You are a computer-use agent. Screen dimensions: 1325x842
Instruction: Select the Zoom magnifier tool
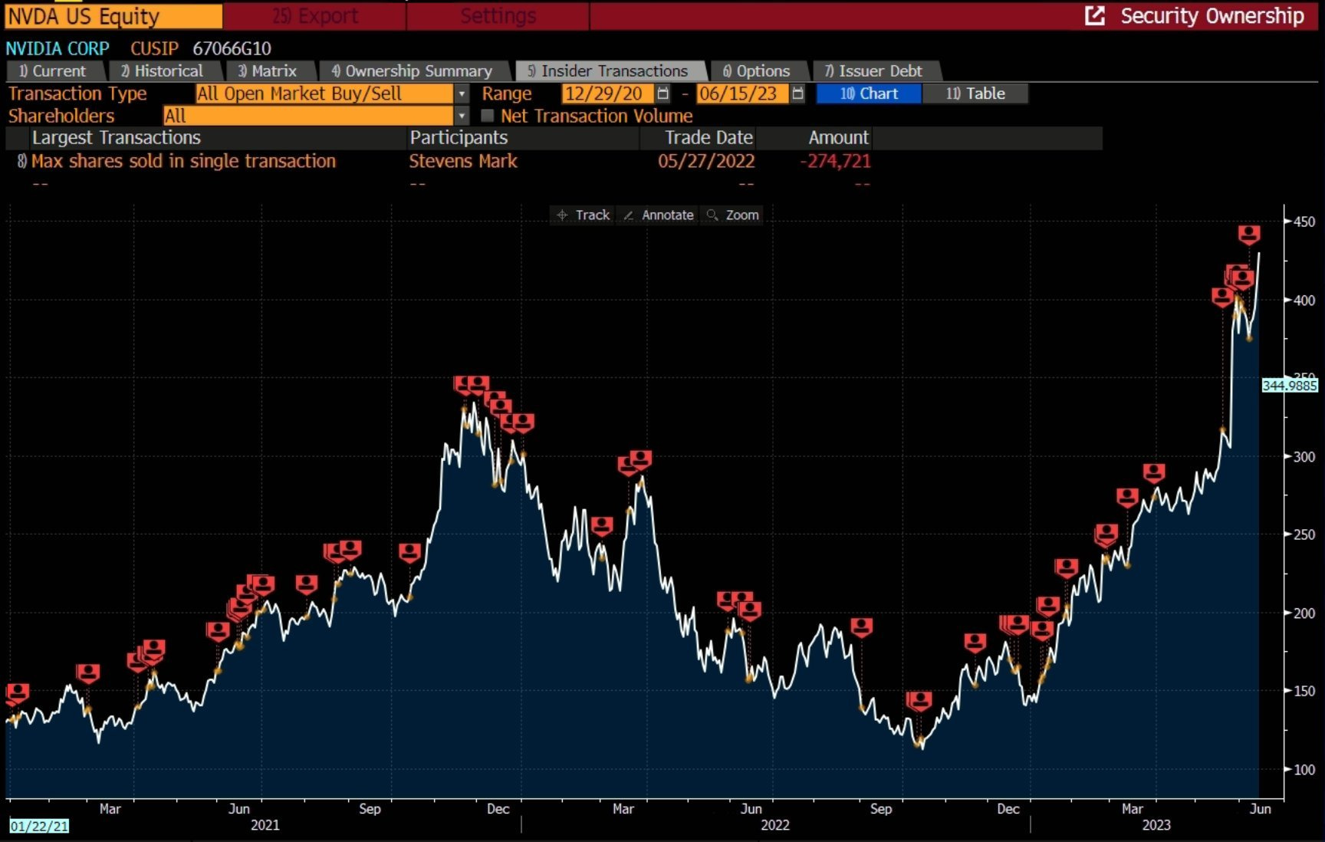[x=732, y=215]
